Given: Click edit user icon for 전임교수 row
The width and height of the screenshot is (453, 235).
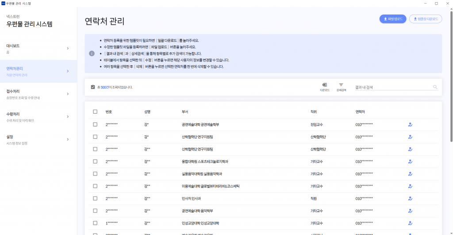Looking at the screenshot, I should pos(410,125).
